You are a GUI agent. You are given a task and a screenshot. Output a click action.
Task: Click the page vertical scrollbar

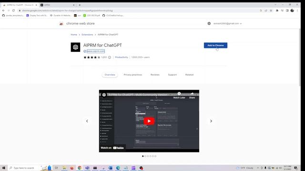(300, 57)
